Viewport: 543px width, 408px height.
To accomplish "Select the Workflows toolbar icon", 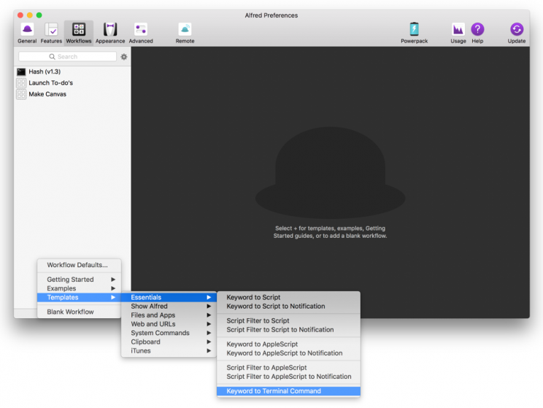I will coord(79,30).
